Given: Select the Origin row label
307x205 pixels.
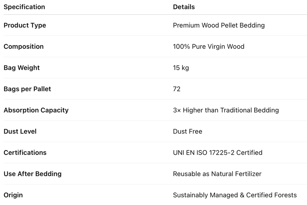Looking at the screenshot, I should click(x=13, y=195).
